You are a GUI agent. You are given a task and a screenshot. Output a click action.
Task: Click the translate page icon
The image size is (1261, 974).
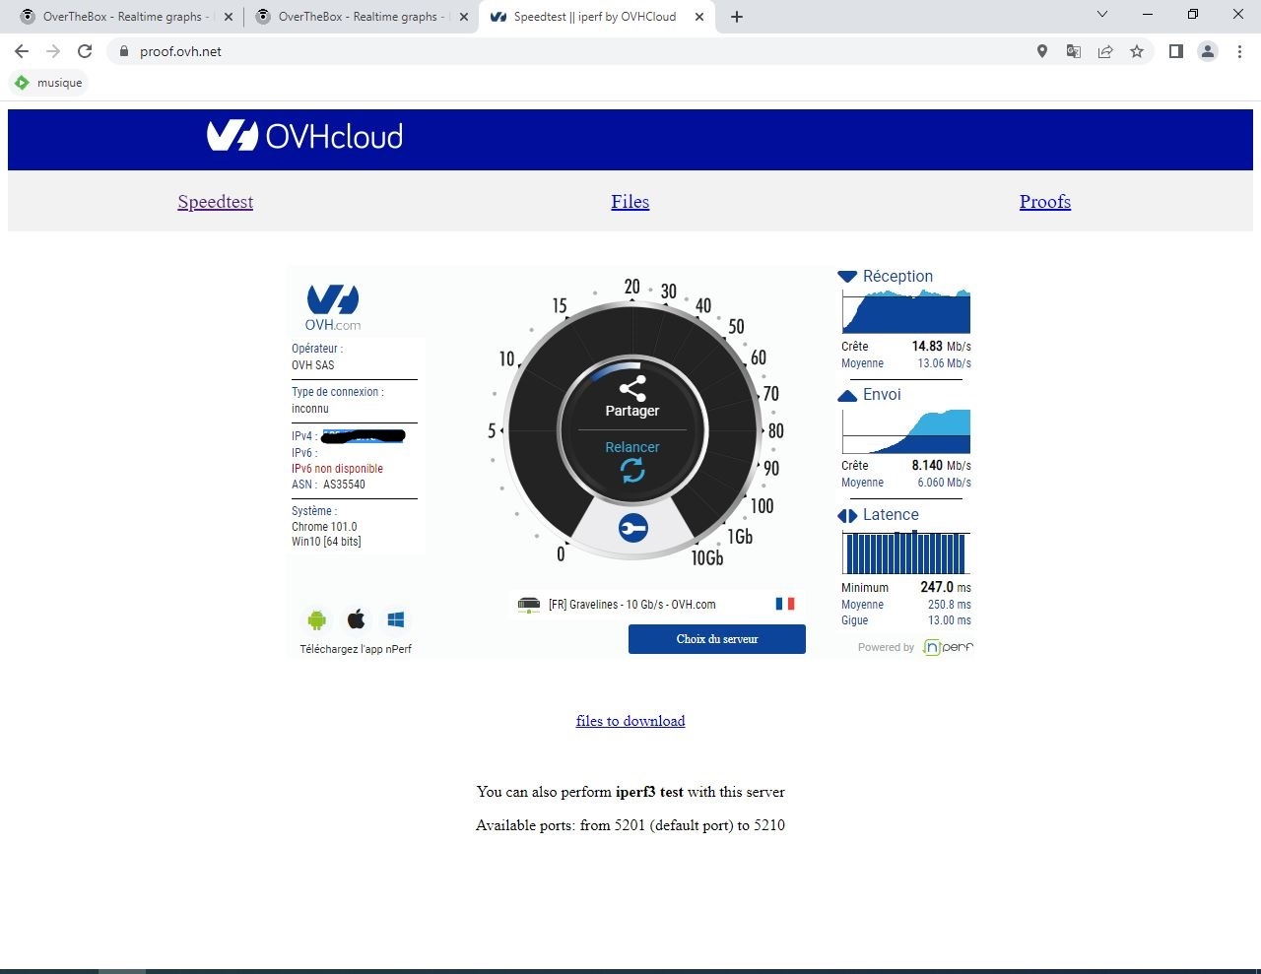click(1074, 51)
